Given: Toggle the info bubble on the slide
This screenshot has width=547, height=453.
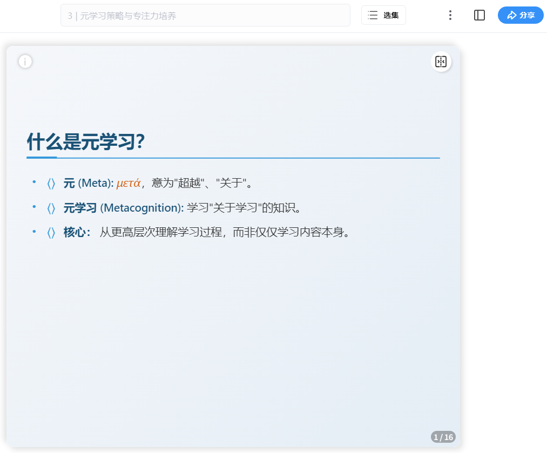Looking at the screenshot, I should [x=25, y=61].
